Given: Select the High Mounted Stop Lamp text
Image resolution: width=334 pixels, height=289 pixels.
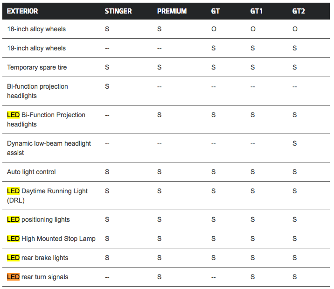Looking at the screenshot, I should click(x=58, y=239).
